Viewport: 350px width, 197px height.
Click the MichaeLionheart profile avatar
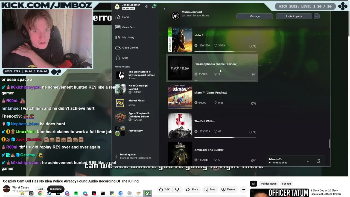tap(176, 16)
